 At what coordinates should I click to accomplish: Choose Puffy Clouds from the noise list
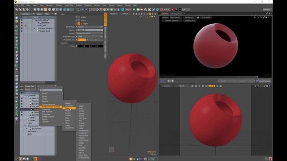pyautogui.click(x=84, y=140)
